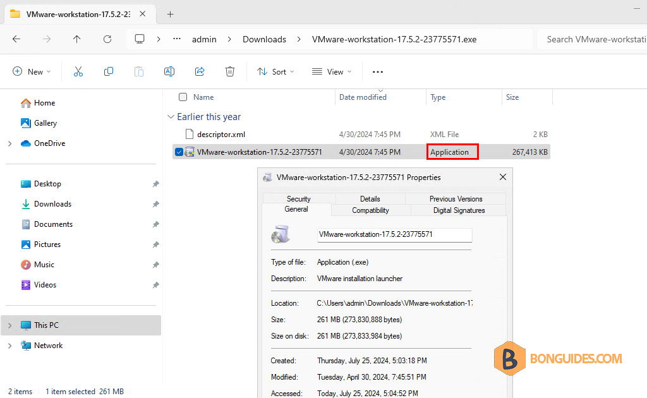Open Music in the sidebar

(x=37, y=264)
